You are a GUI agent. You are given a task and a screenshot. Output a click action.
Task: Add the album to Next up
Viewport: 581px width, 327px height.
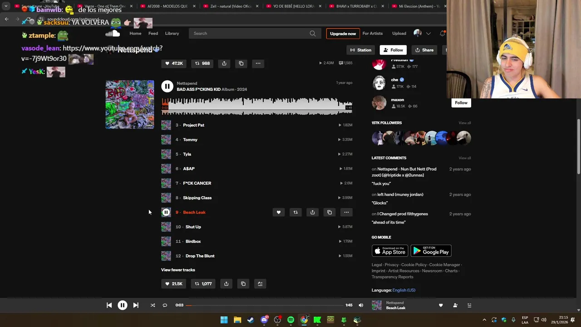260,284
